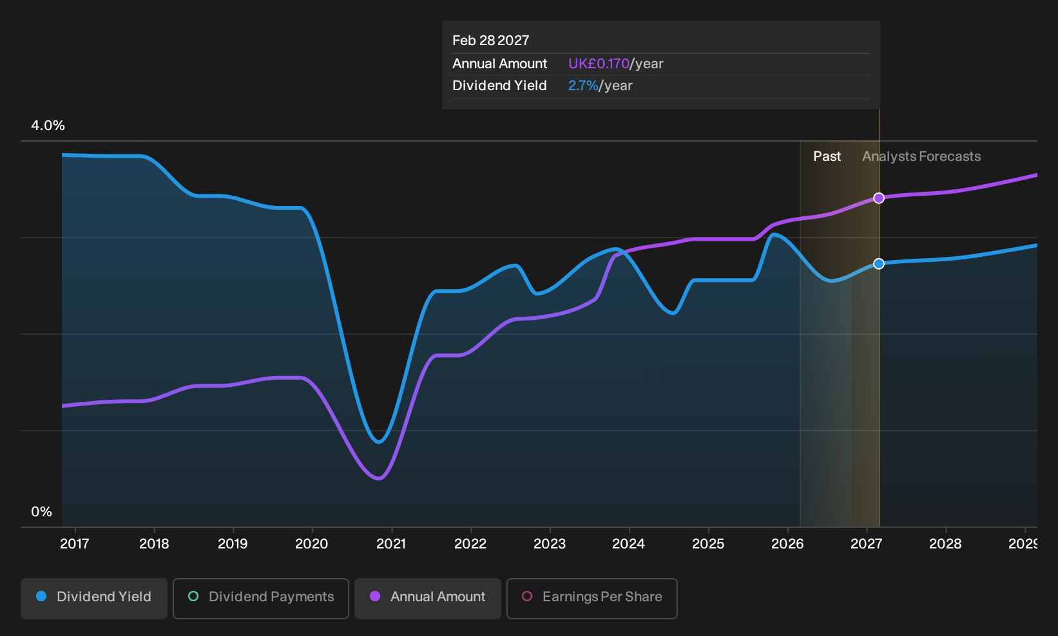This screenshot has height=636, width=1058.
Task: Enable the Earnings Per Share series
Action: (x=592, y=599)
